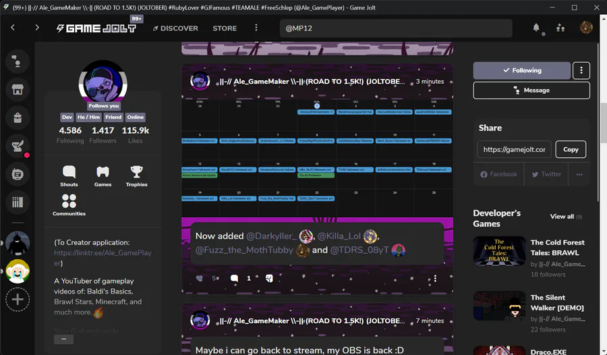Open profile options beside Following
This screenshot has width=607, height=355.
(581, 71)
